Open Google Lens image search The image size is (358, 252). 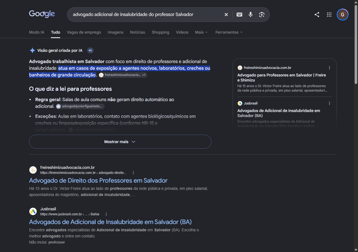(x=262, y=15)
